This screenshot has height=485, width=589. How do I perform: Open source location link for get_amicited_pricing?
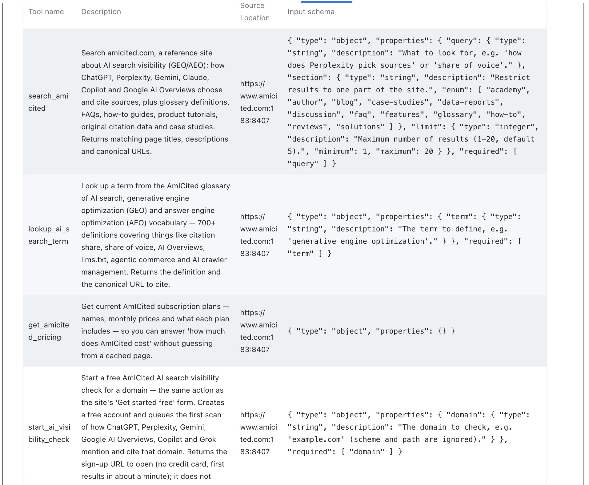point(258,331)
